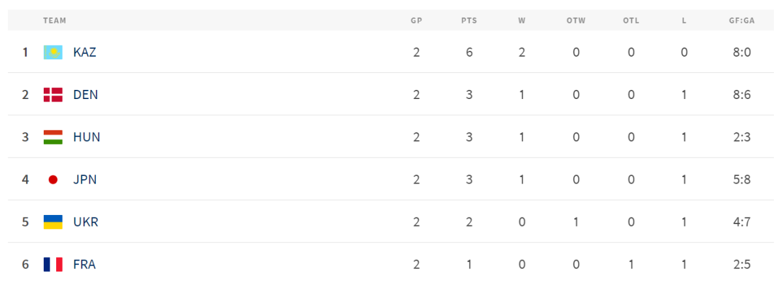Click the TEAM column header
The width and height of the screenshot is (783, 284).
pyautogui.click(x=55, y=20)
